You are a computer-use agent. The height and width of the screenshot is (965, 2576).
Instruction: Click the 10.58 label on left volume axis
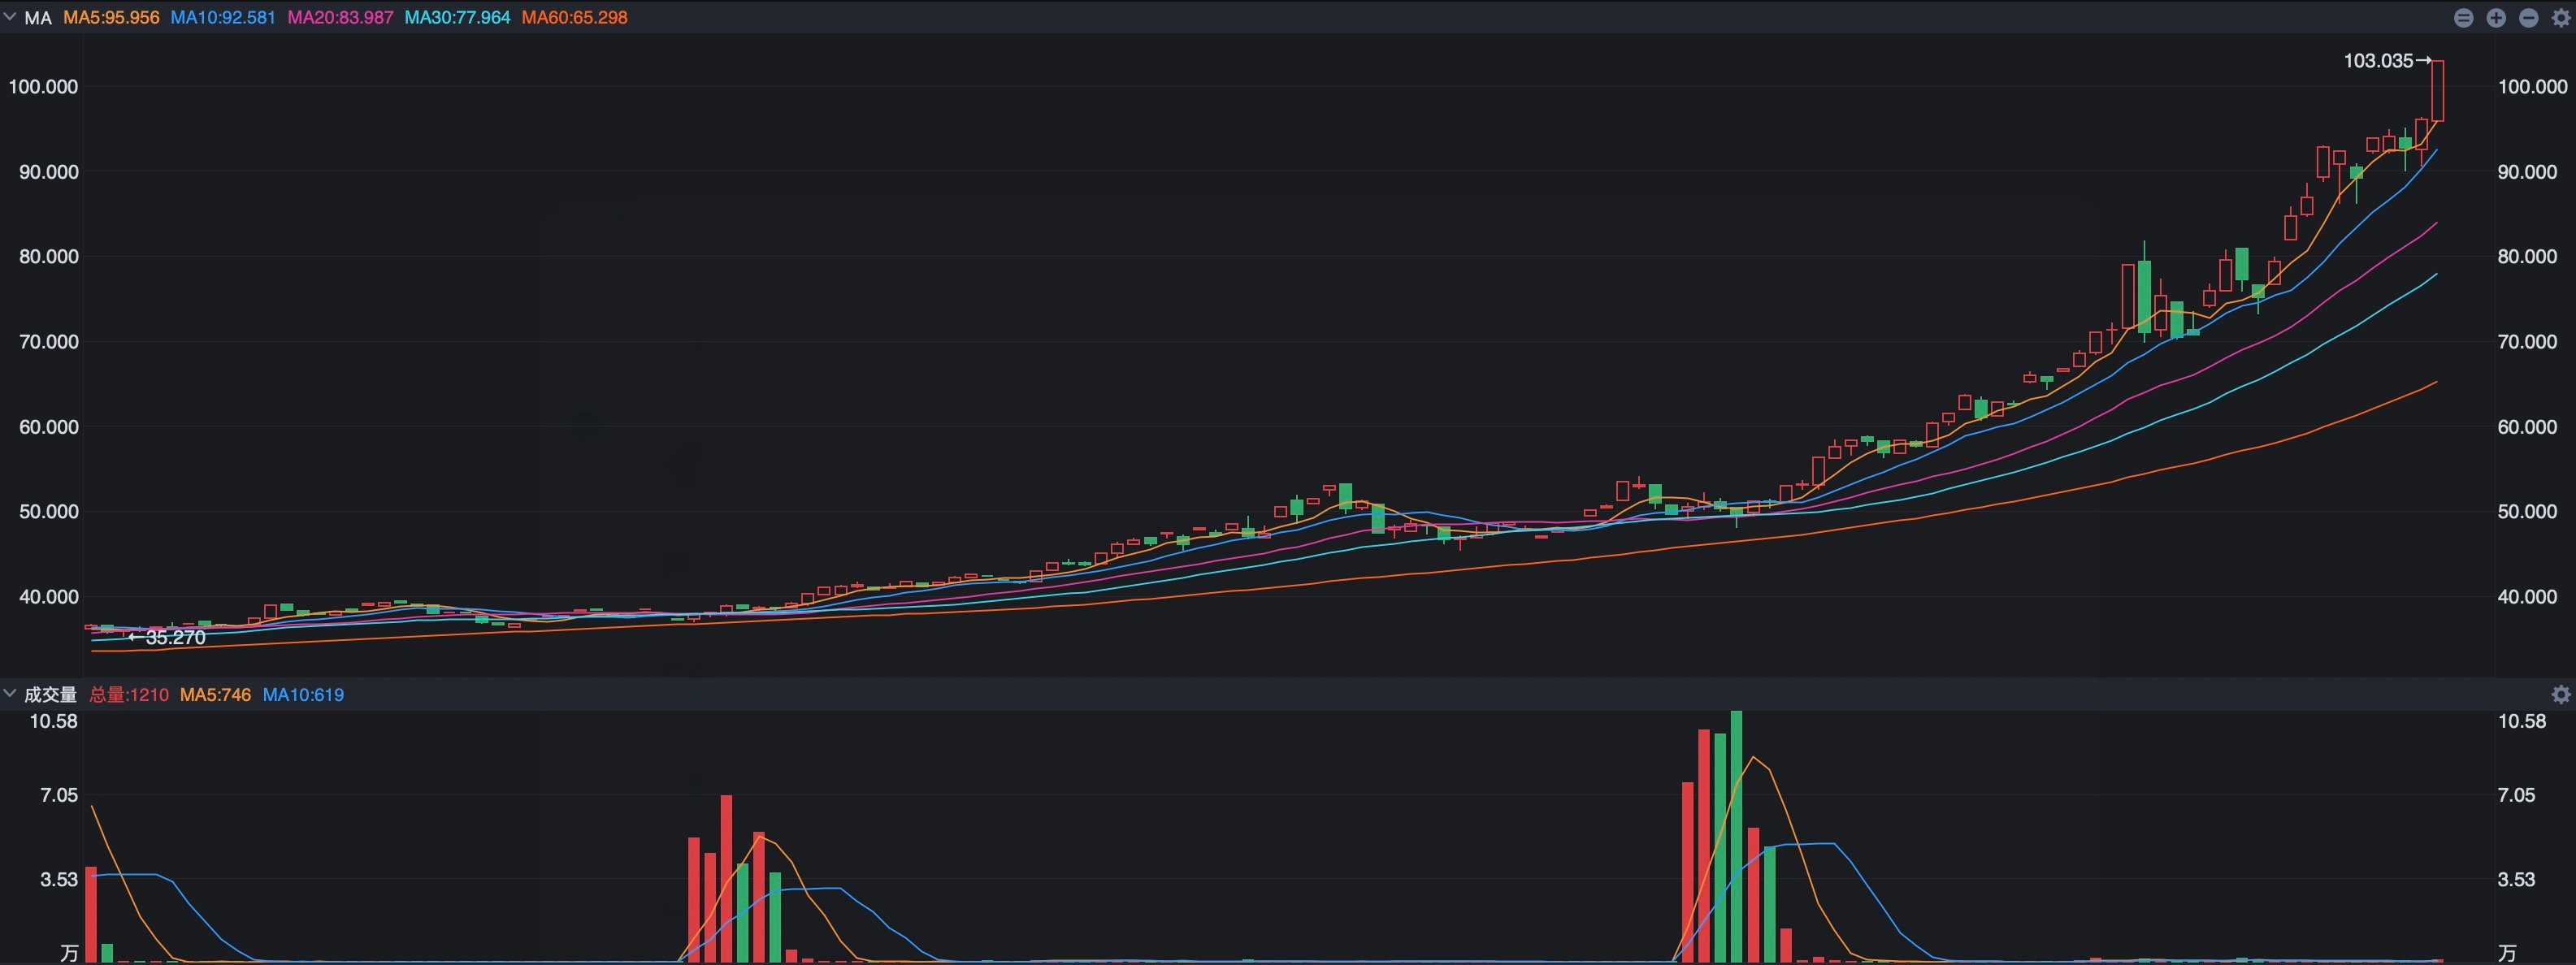(53, 721)
